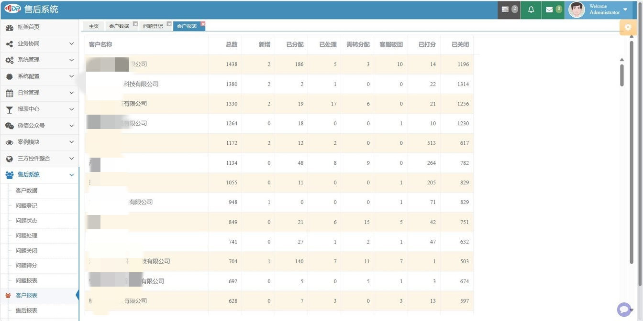The image size is (643, 321).
Task: Open the Administrator user dropdown arrow
Action: pyautogui.click(x=625, y=10)
